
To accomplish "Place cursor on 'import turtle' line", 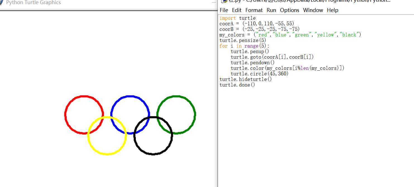I will click(x=238, y=18).
